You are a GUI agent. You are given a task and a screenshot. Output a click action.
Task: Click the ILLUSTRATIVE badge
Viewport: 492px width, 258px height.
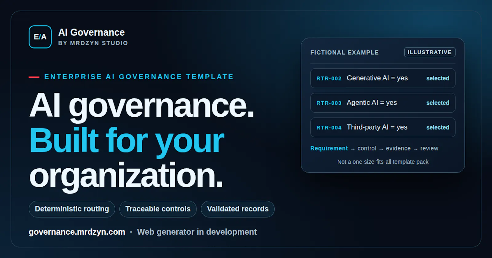point(430,52)
